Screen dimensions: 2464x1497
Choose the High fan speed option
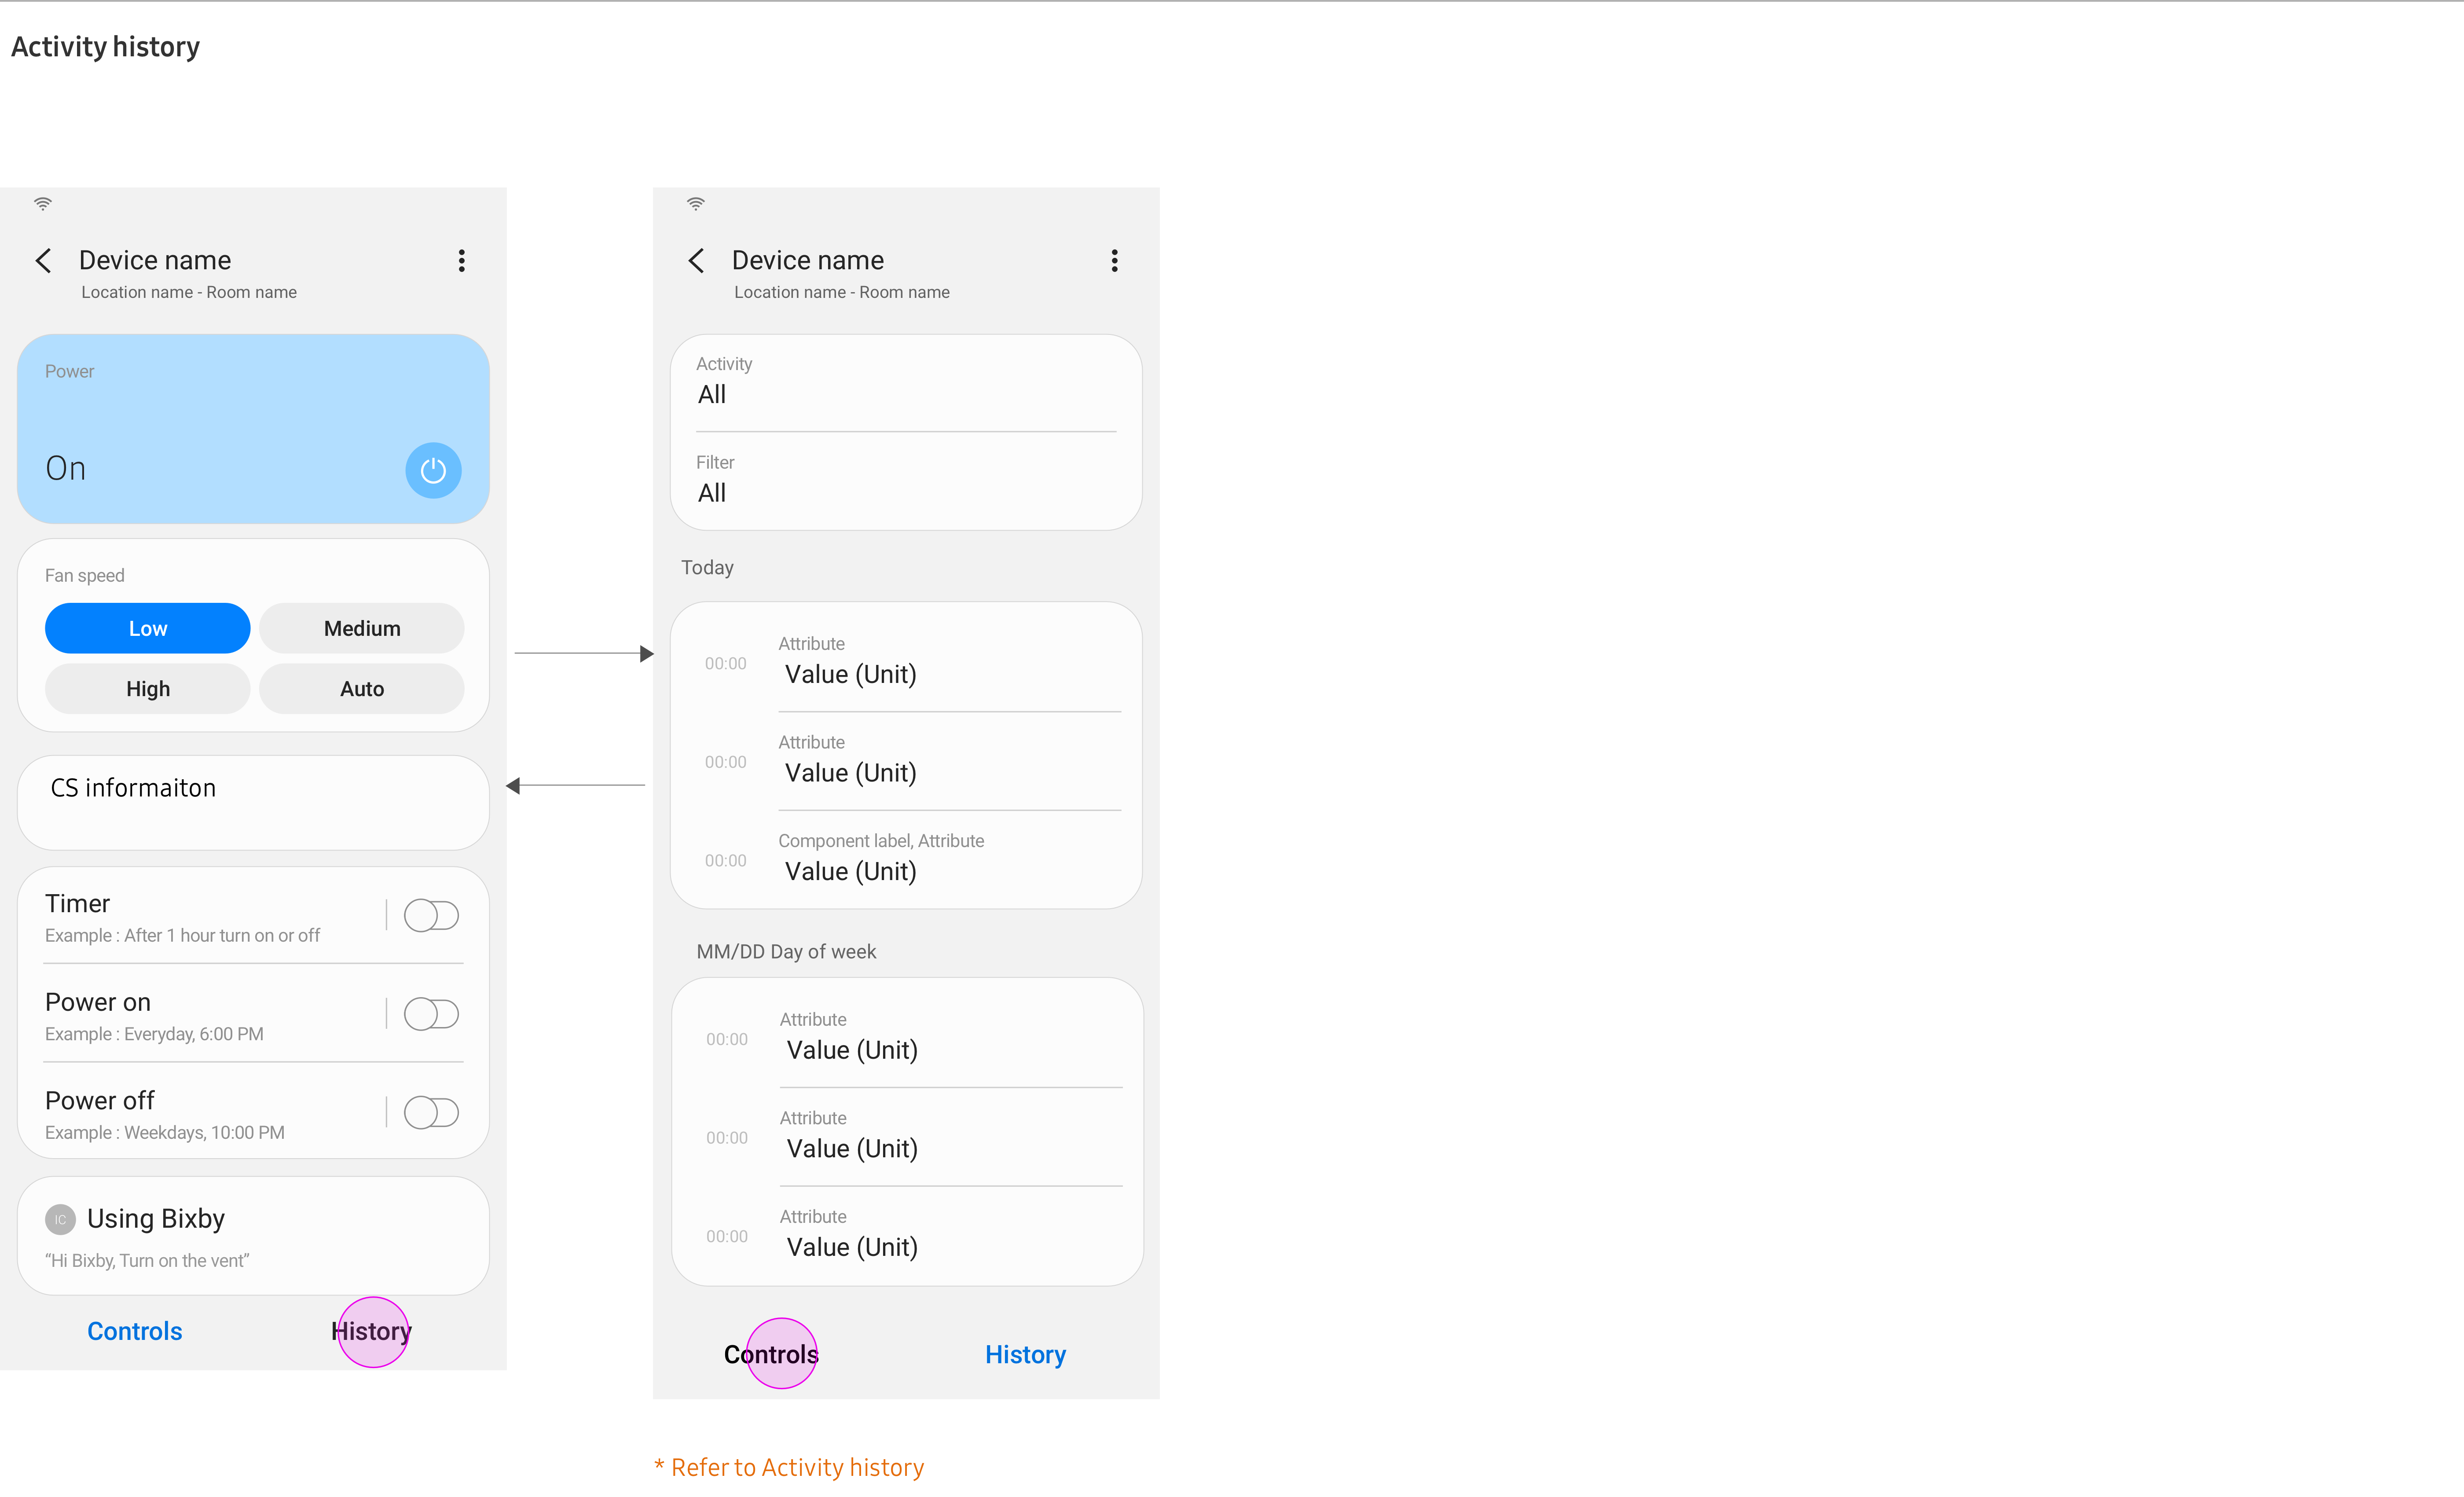[x=148, y=689]
